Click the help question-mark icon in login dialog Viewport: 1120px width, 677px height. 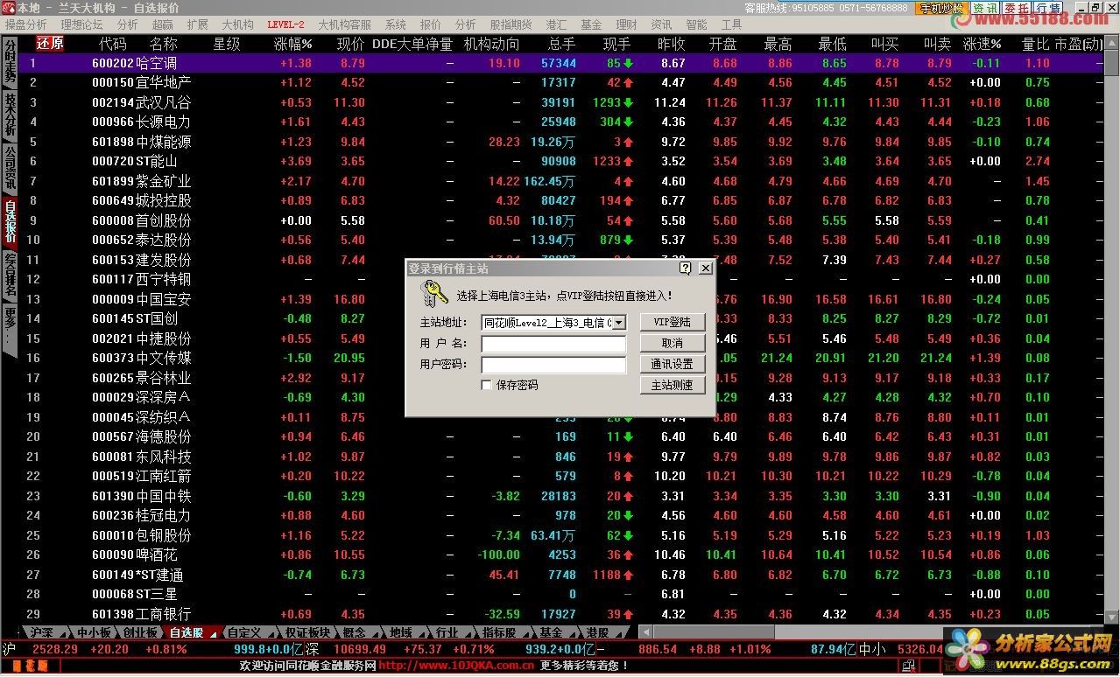coord(685,269)
